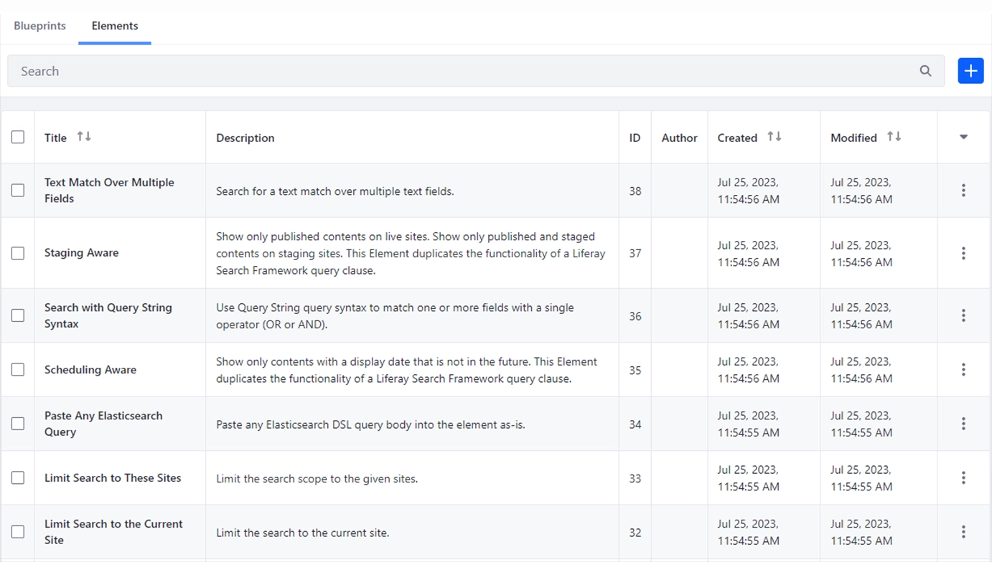992x562 pixels.
Task: Sort by Modified date arrows icon
Action: point(894,136)
